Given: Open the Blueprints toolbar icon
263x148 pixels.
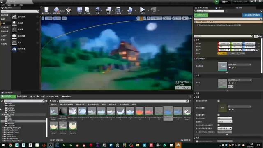Looking at the screenshot, I should 108,9.
